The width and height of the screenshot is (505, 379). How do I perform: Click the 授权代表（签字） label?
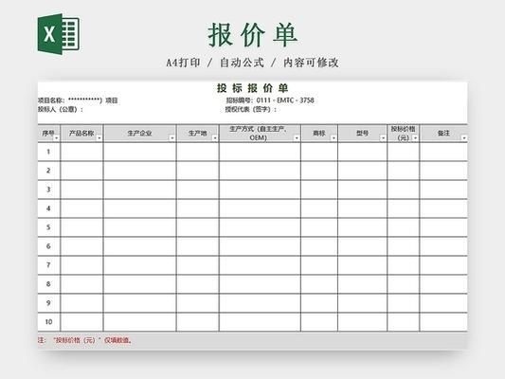coord(250,110)
